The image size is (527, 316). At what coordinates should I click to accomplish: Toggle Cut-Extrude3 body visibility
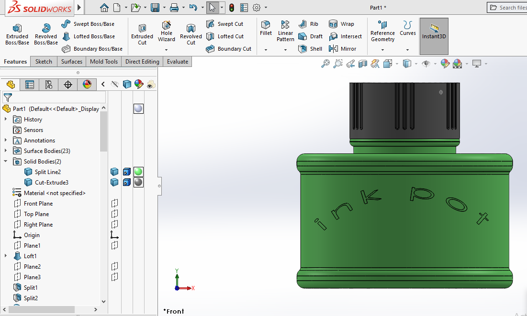coord(114,182)
